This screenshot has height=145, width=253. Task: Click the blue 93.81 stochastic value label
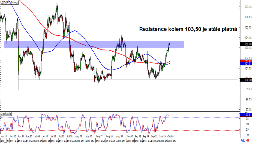(x=246, y=115)
